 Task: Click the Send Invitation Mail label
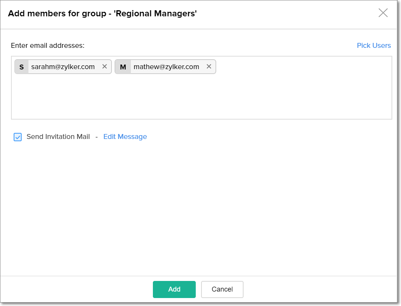58,137
